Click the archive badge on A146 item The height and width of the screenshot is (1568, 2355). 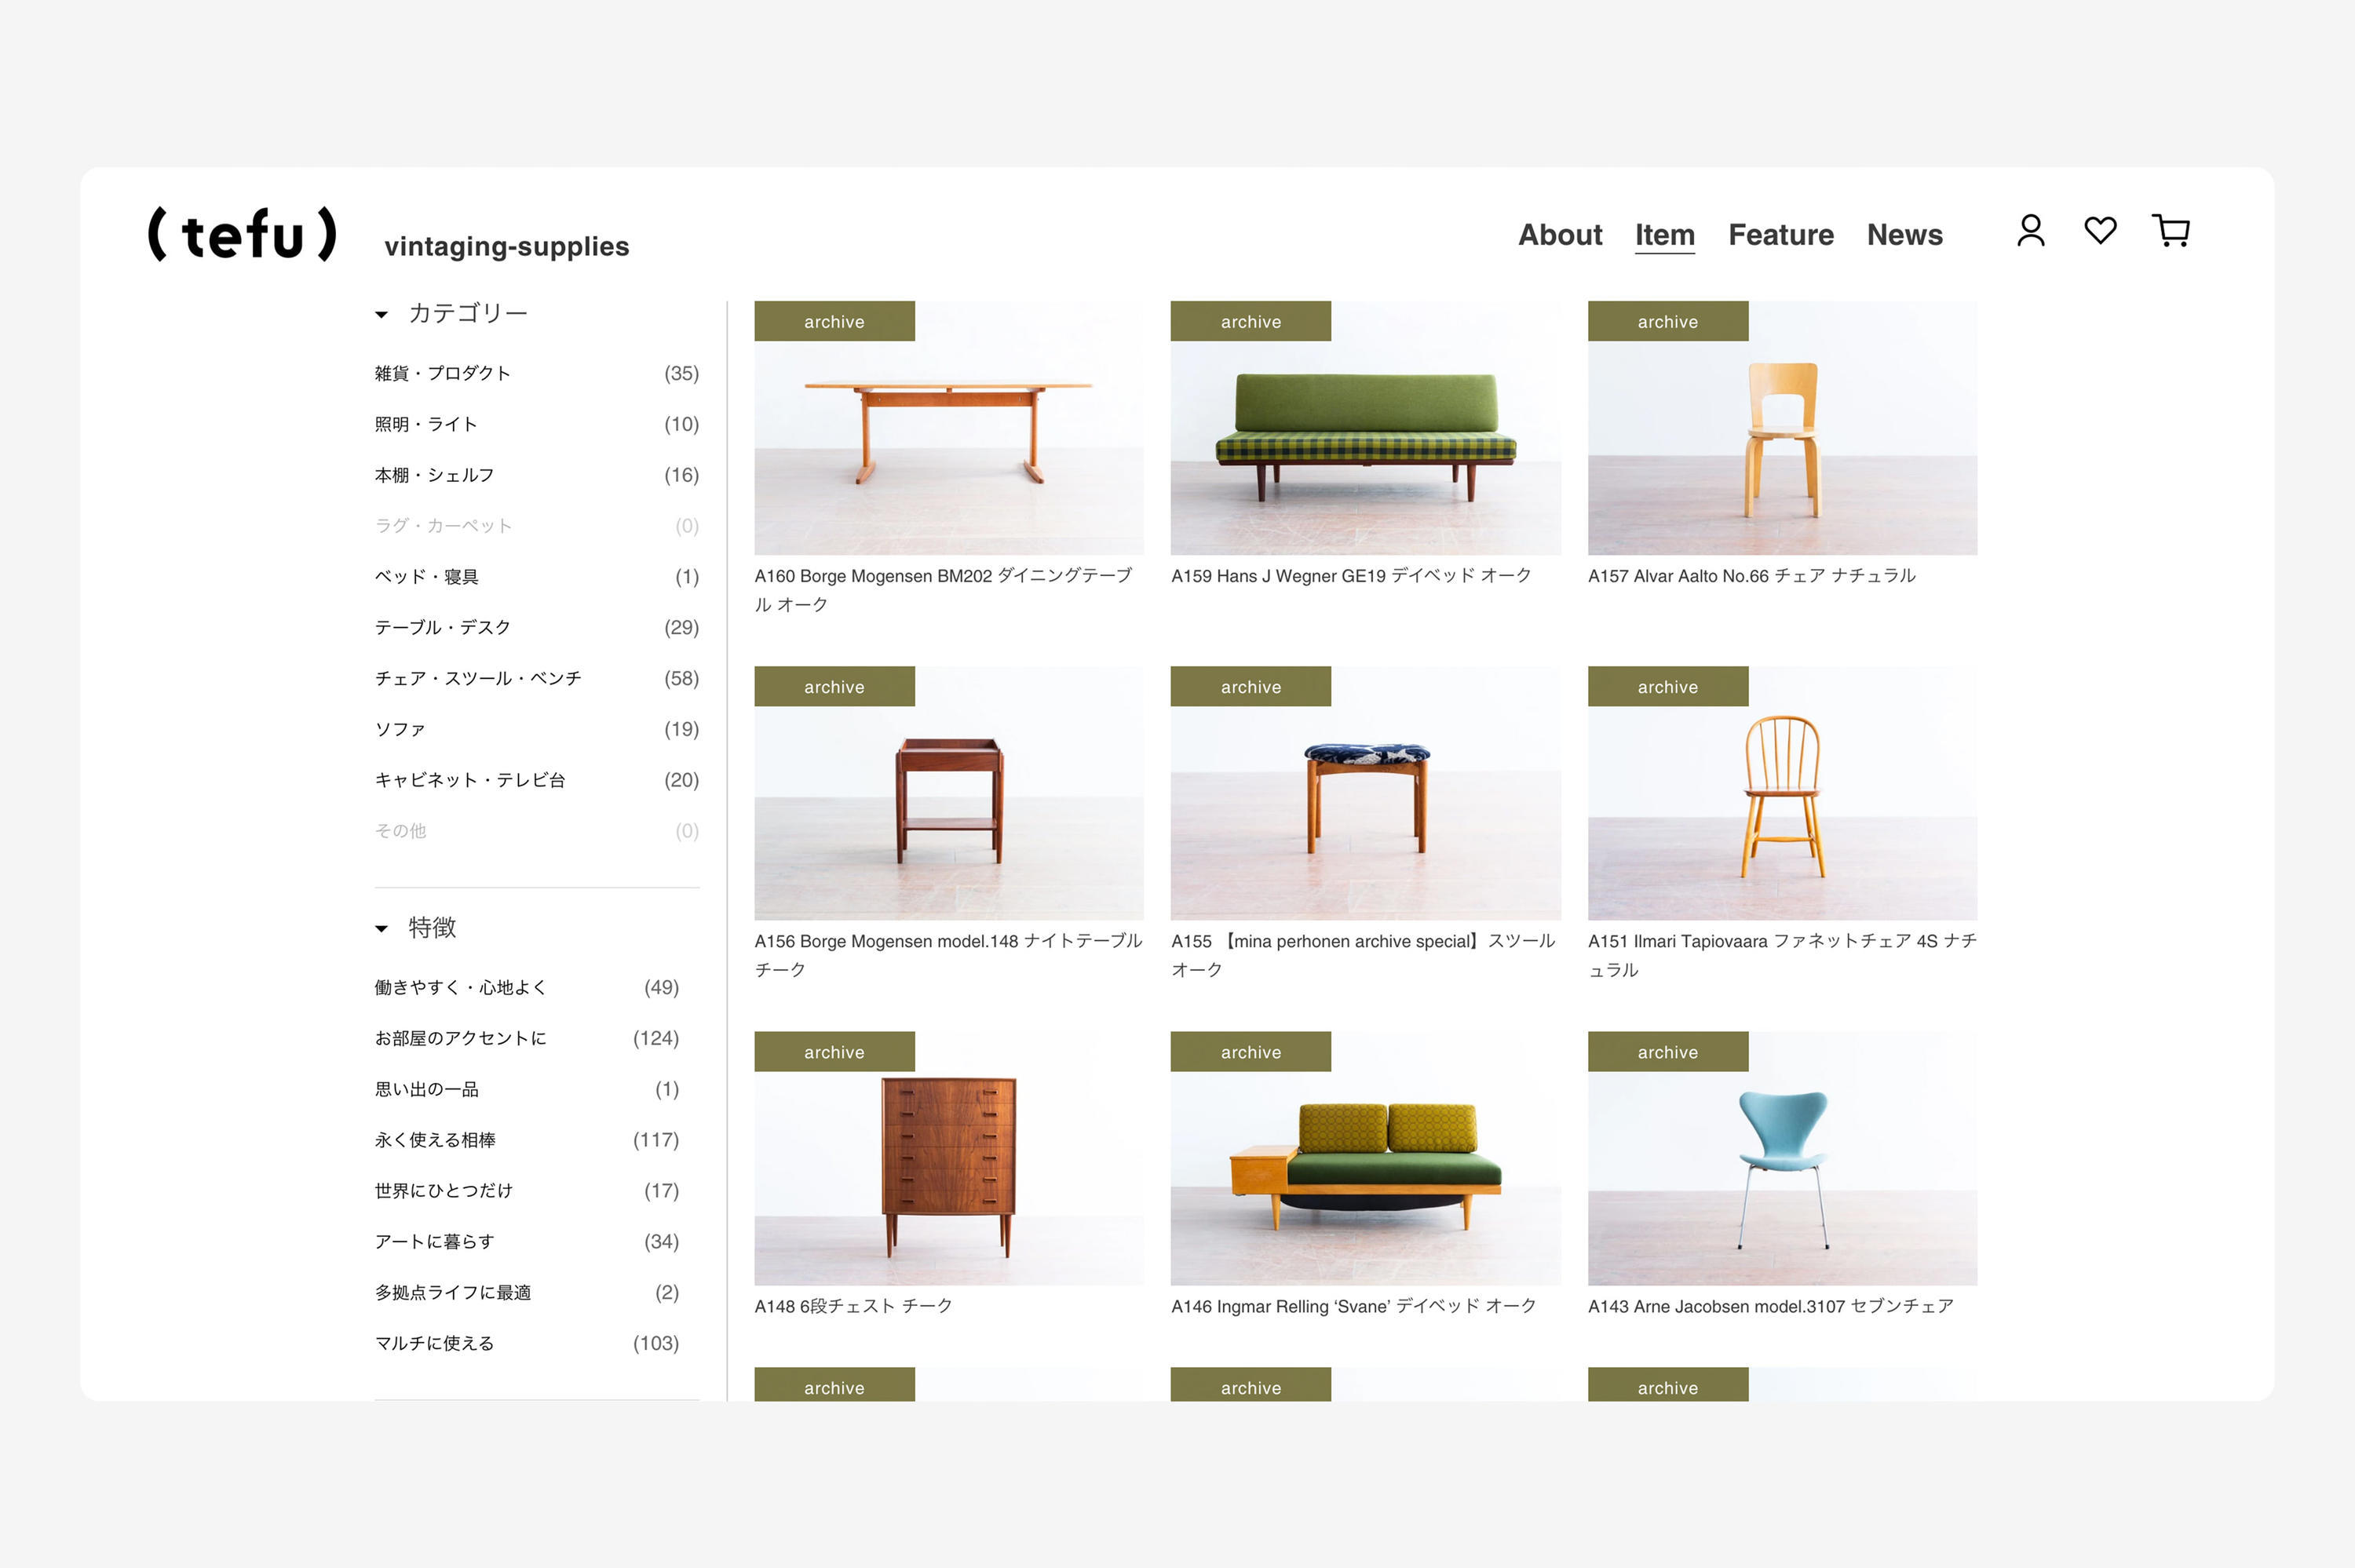pyautogui.click(x=1251, y=1051)
